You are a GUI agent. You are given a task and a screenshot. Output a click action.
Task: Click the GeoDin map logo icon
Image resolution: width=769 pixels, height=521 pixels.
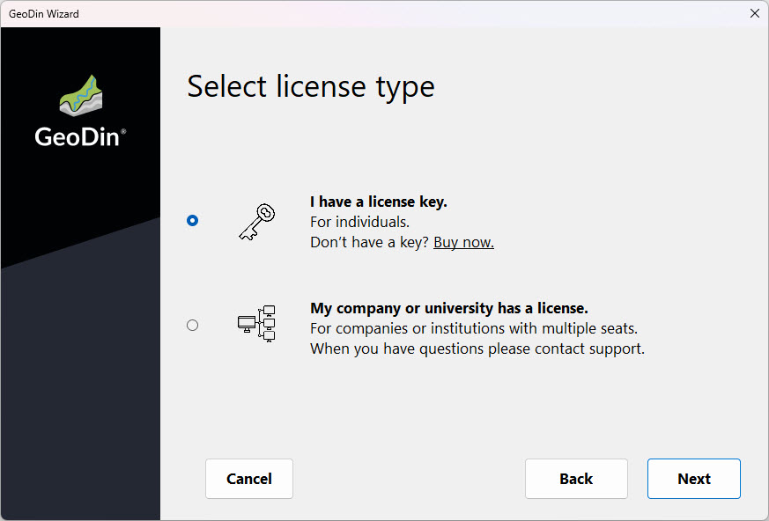pos(80,96)
